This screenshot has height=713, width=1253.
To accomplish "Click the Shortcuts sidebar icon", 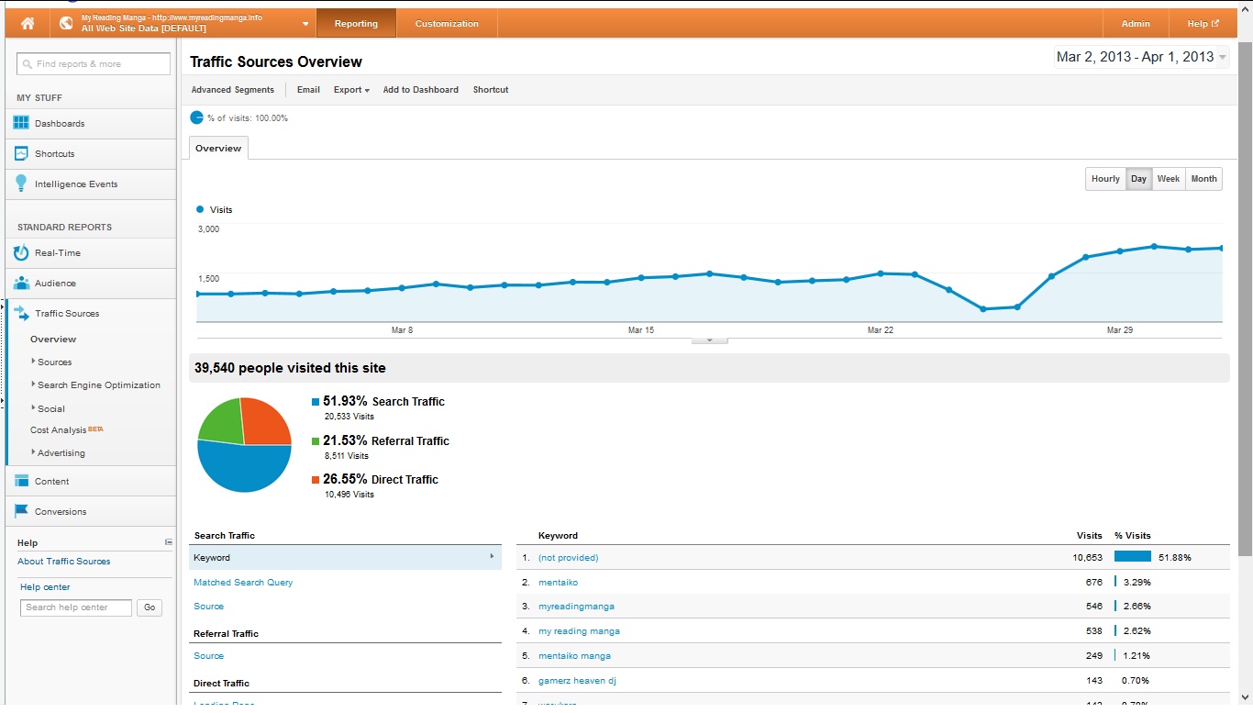I will pyautogui.click(x=21, y=153).
